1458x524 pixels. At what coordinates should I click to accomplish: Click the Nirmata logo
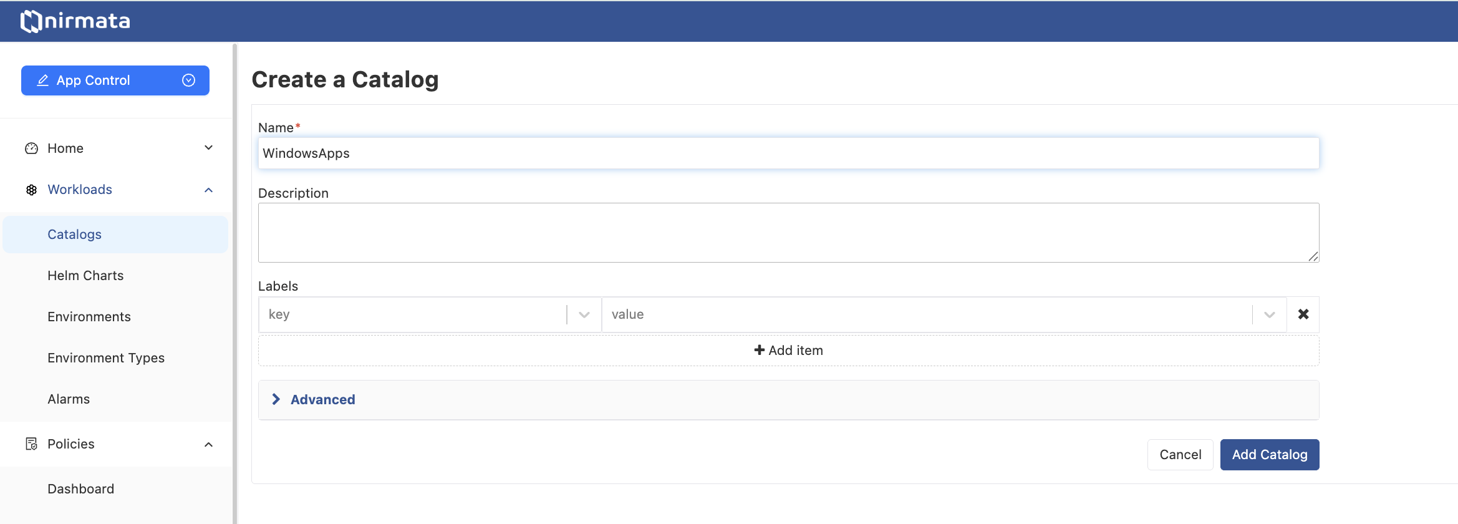coord(75,21)
